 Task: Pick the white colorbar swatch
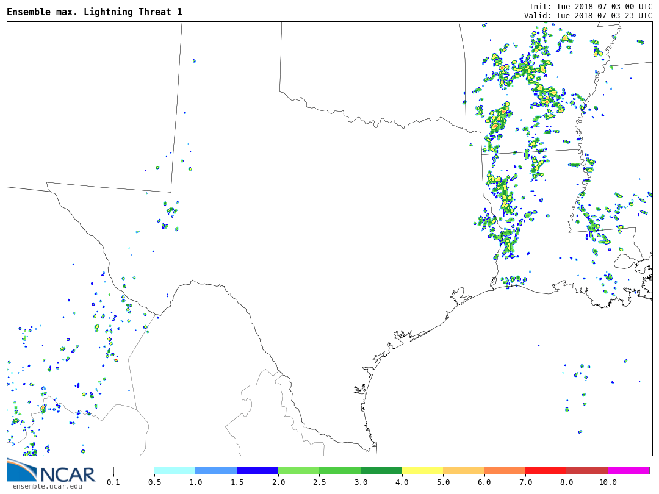[x=134, y=470]
